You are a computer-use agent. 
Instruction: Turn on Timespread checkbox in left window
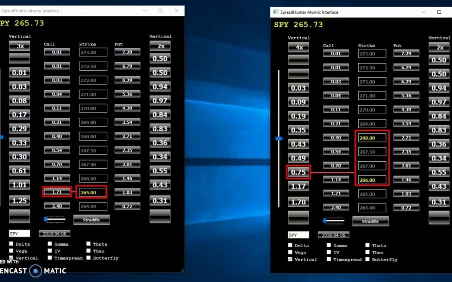pos(50,258)
